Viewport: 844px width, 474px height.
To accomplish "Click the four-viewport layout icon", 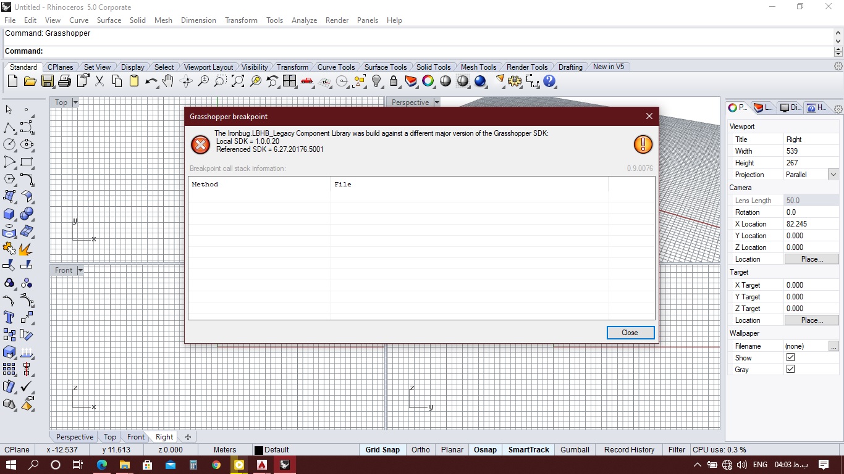I will tap(290, 81).
